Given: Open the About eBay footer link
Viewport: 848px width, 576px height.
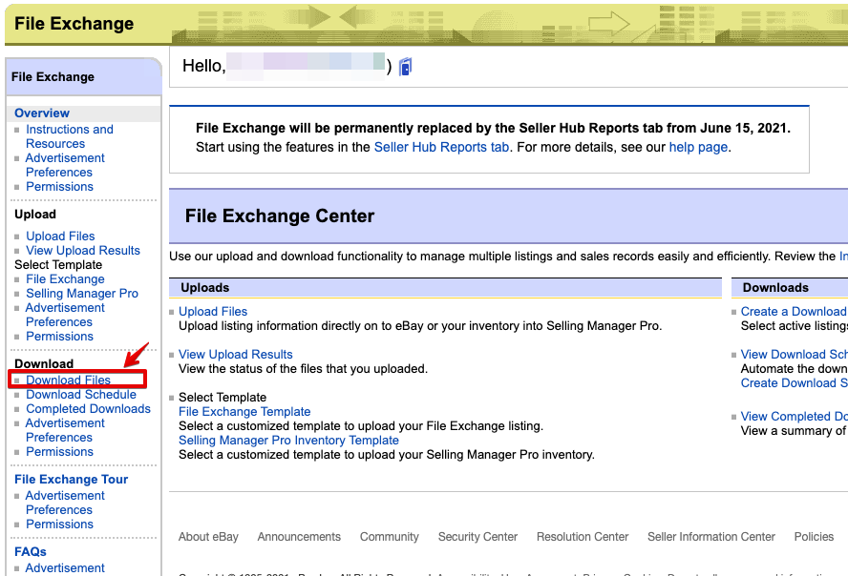Looking at the screenshot, I should tap(208, 537).
